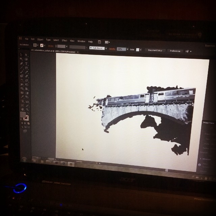Select the Free Transform tool

pos(27,85)
